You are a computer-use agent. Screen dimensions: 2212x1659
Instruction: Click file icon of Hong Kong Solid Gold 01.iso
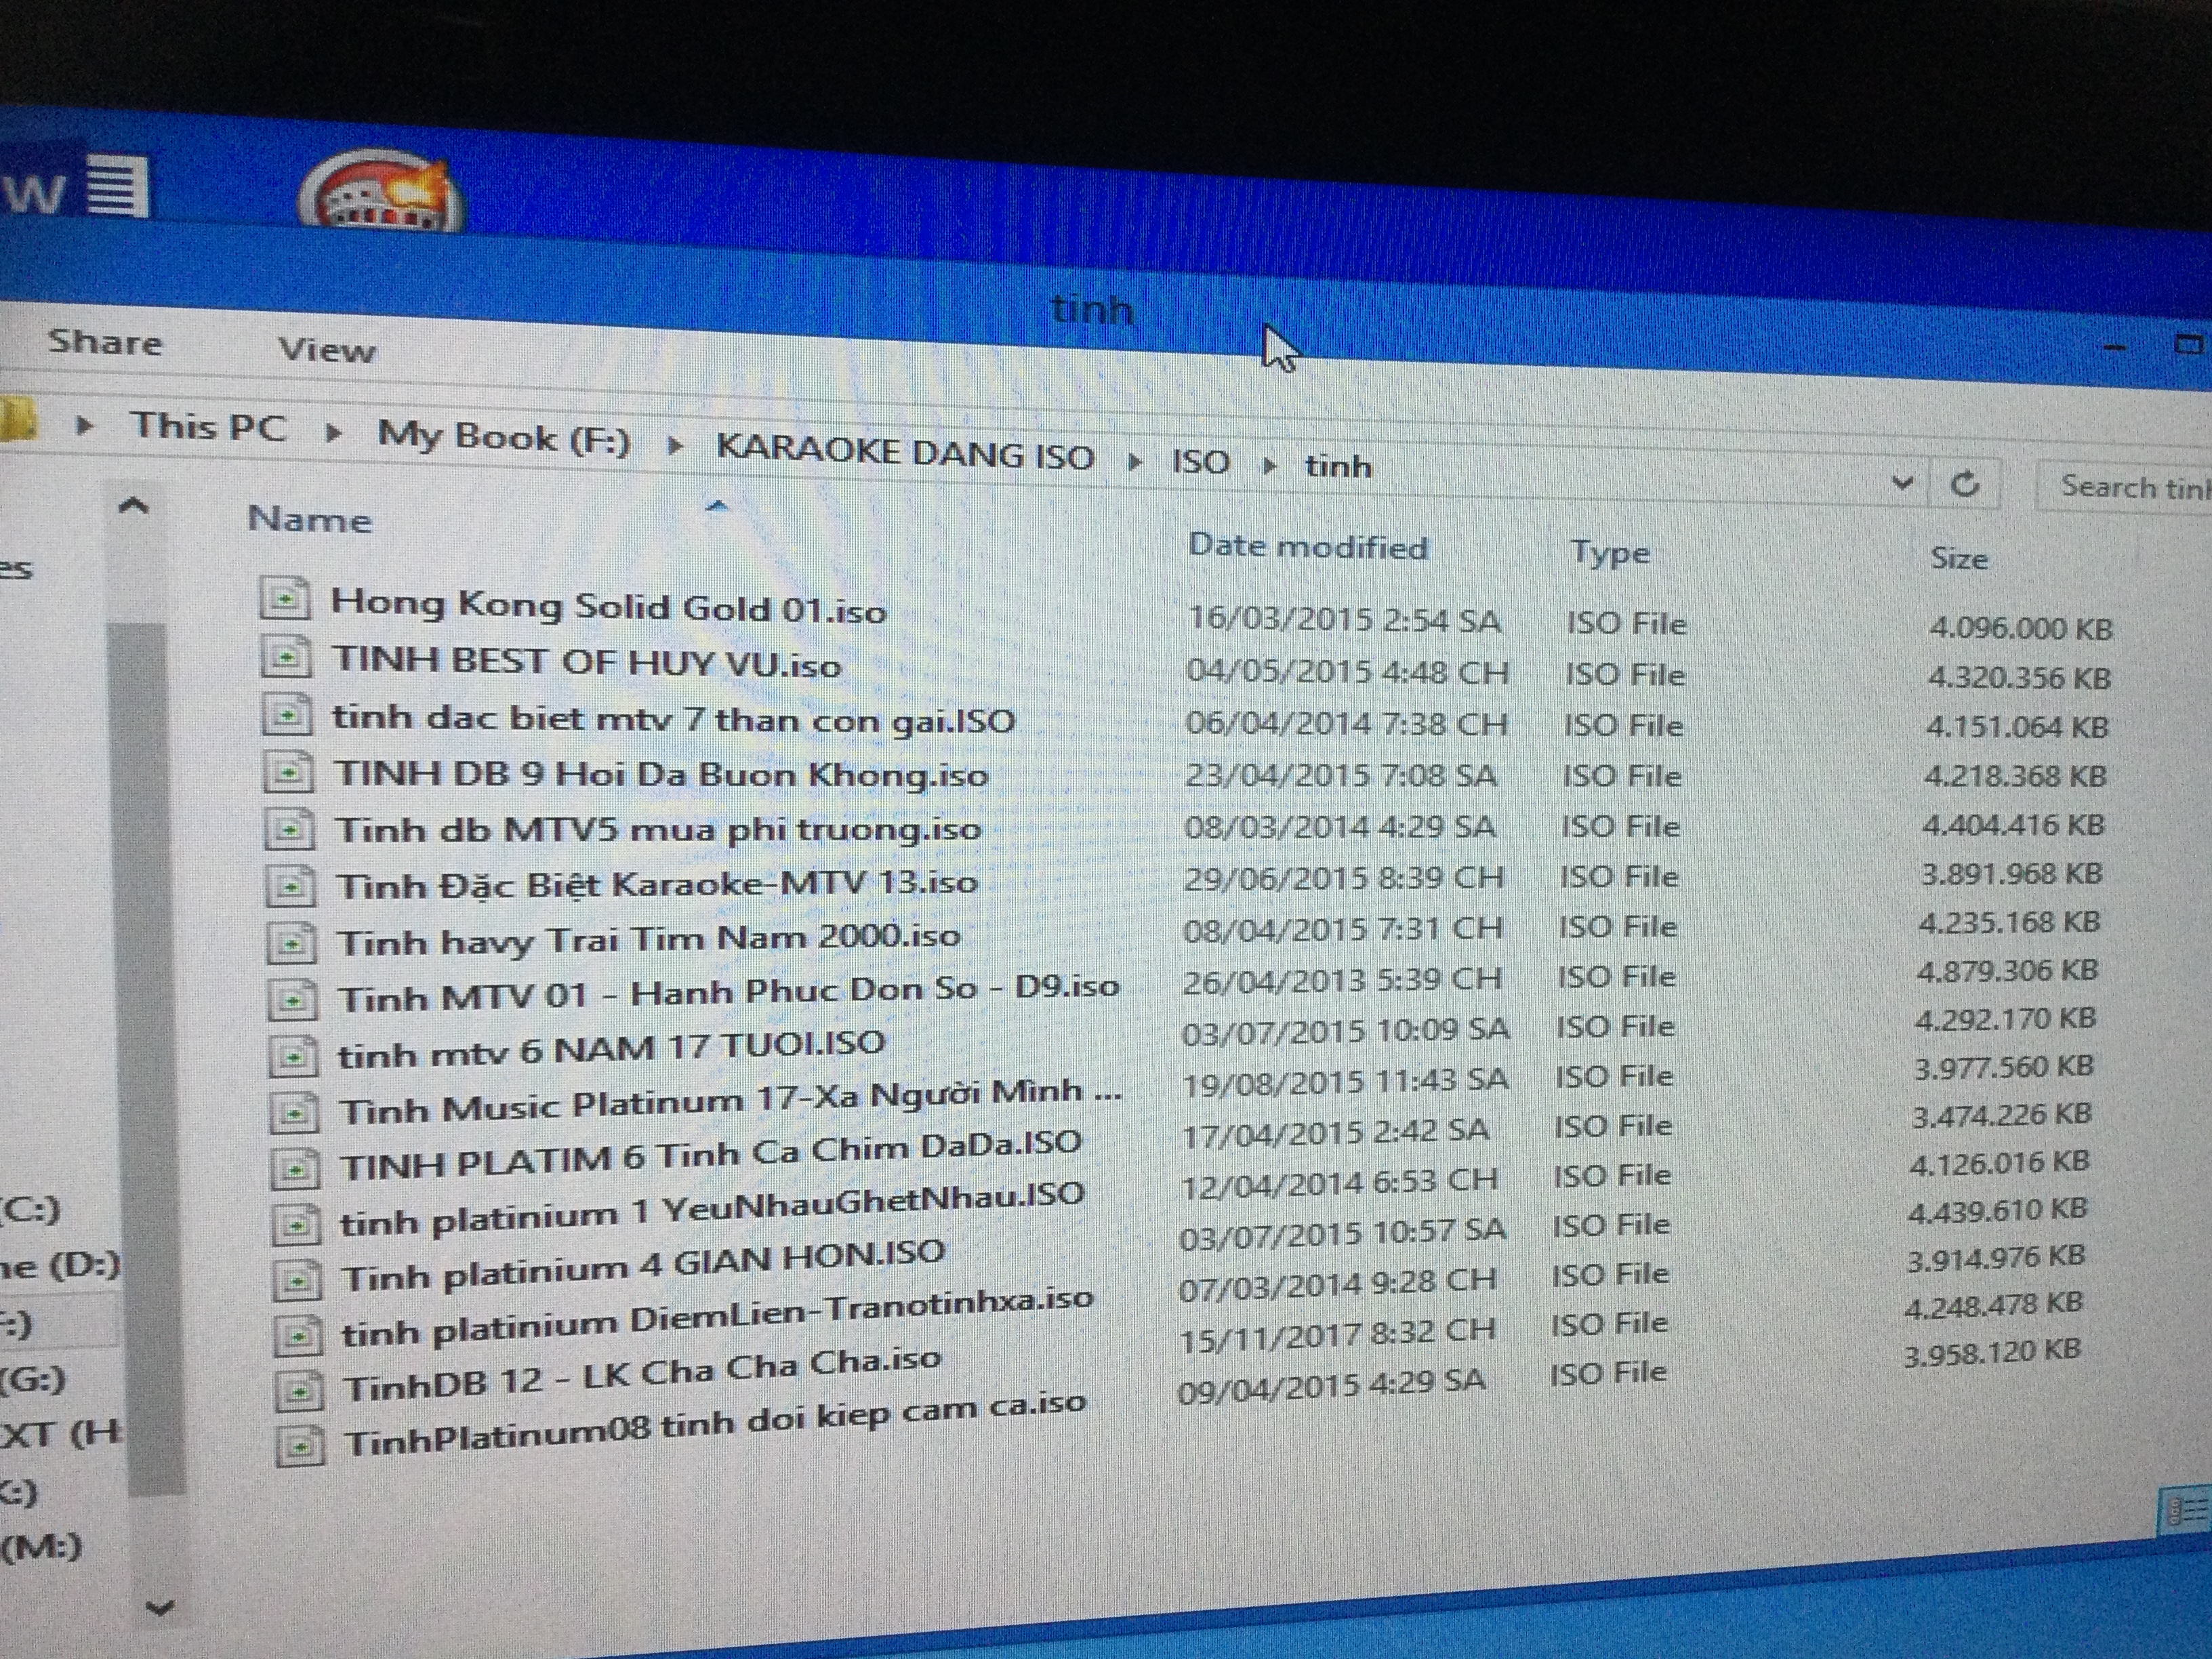coord(284,600)
